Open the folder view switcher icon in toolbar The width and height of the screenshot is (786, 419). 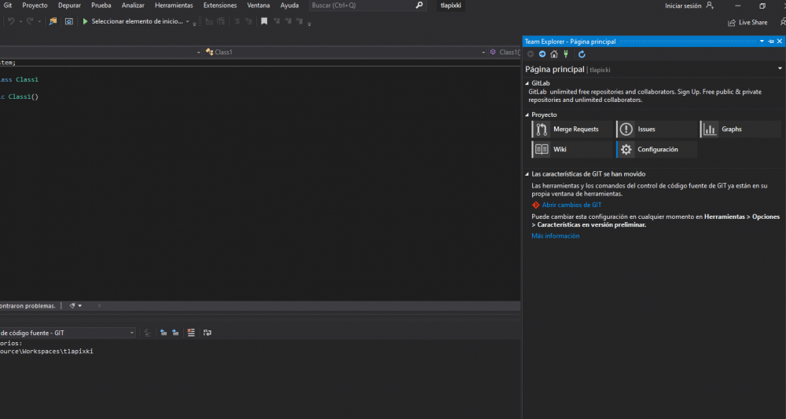(53, 21)
